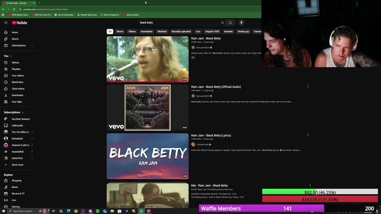Expand the You section chevron

tap(11, 56)
